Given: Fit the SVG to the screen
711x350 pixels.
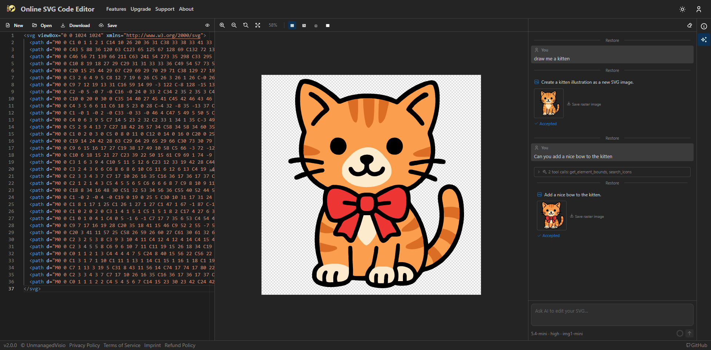Looking at the screenshot, I should 258,25.
